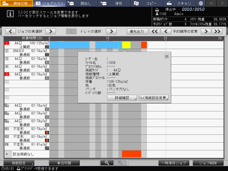Screen dimensions: 228x171
Task: Switch to the ジョブリスト tab
Action: 49,3
